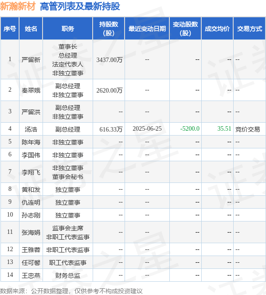Viewport: 266px width, 295px height.
Task: Click the name 王忠燕
Action: (x=31, y=276)
